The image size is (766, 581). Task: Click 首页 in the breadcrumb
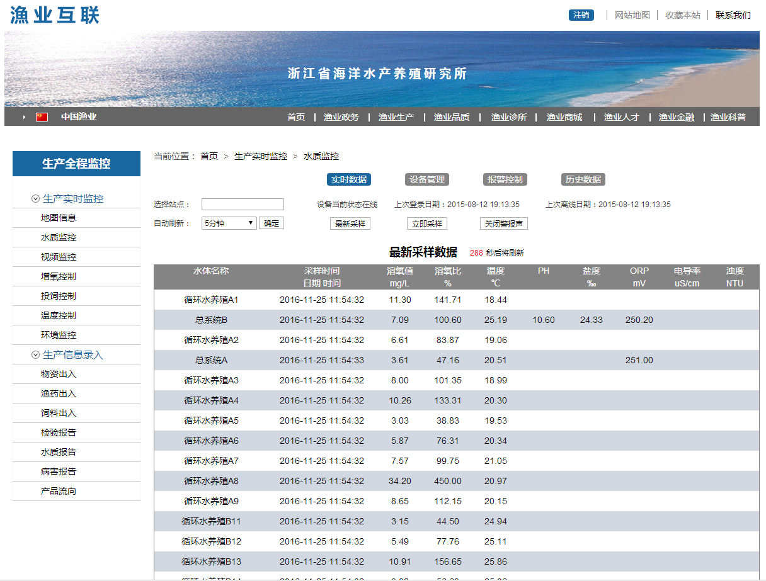coord(209,157)
